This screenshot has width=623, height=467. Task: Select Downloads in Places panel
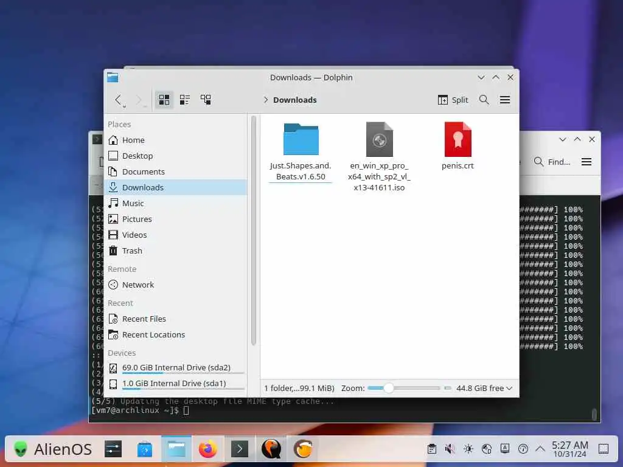[175, 187]
